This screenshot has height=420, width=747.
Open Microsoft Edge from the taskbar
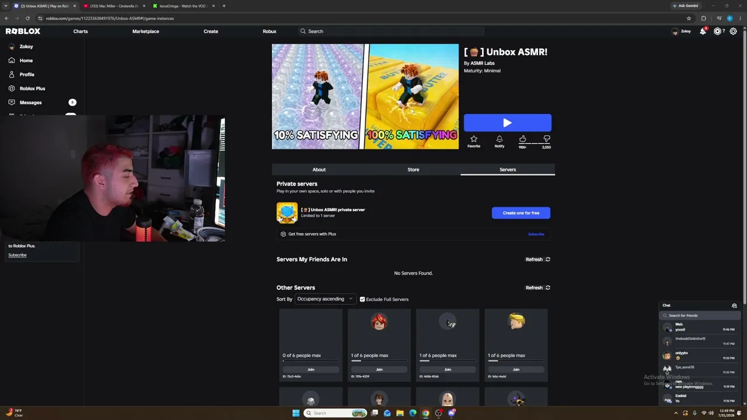click(x=413, y=413)
